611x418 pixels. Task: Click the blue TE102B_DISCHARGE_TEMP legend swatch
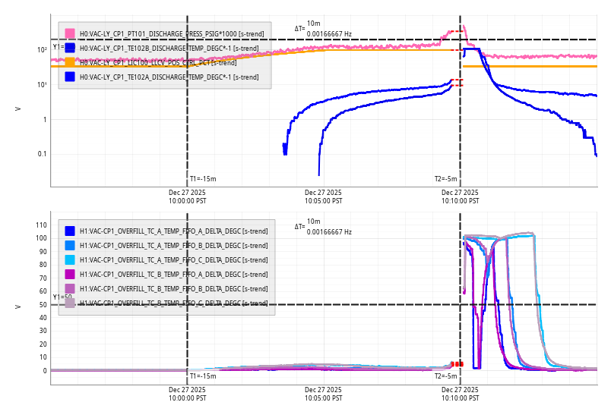point(70,48)
